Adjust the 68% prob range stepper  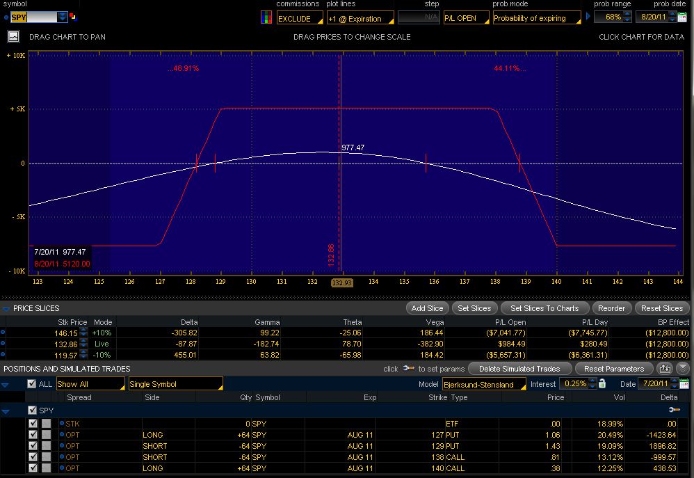click(627, 17)
